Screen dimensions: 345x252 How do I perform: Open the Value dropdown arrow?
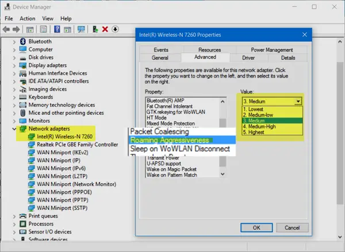click(x=297, y=101)
